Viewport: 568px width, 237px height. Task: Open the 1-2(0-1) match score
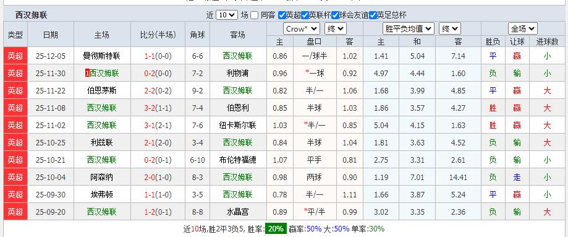pos(158,212)
